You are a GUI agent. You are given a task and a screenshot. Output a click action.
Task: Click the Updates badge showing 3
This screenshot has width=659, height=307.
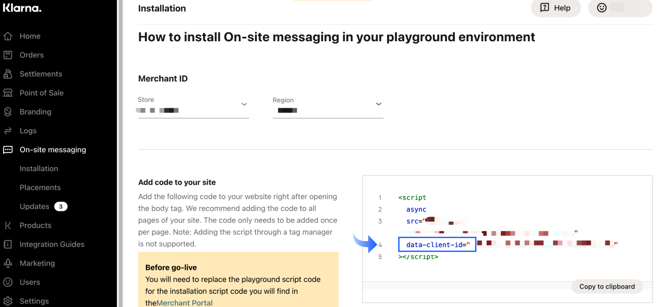(61, 206)
